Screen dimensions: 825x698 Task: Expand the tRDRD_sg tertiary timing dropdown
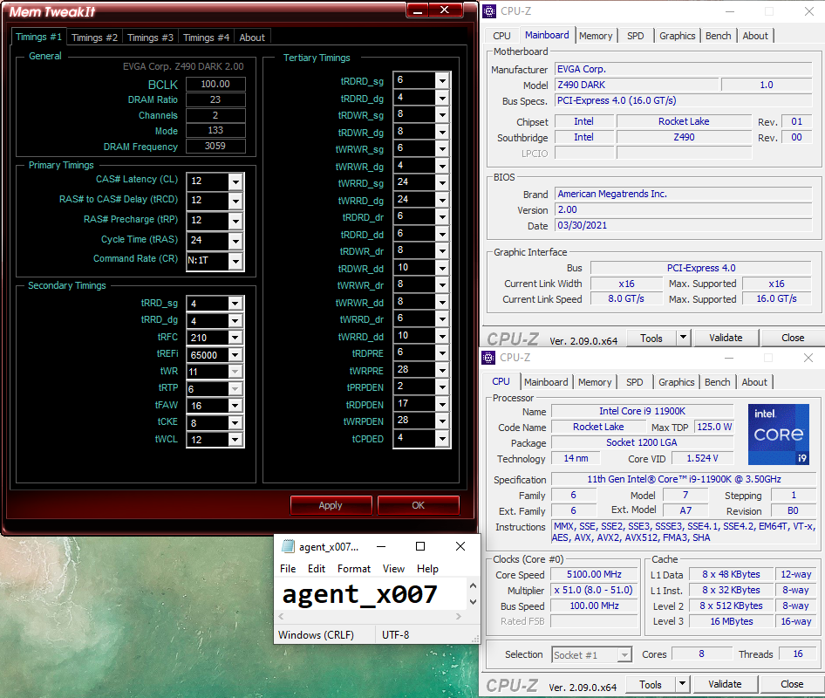442,80
